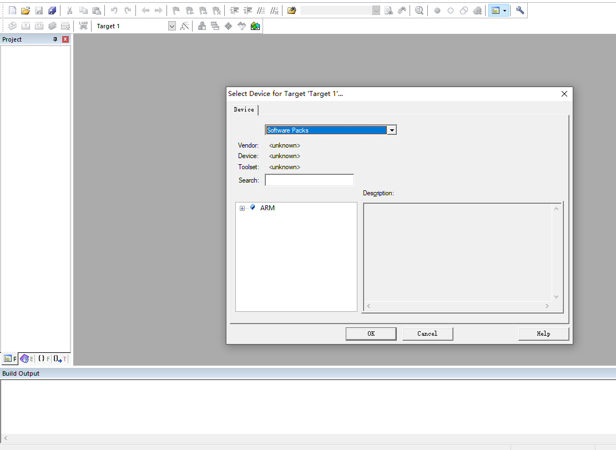Open the window layout dropdown arrow
This screenshot has height=450, width=616.
click(505, 11)
